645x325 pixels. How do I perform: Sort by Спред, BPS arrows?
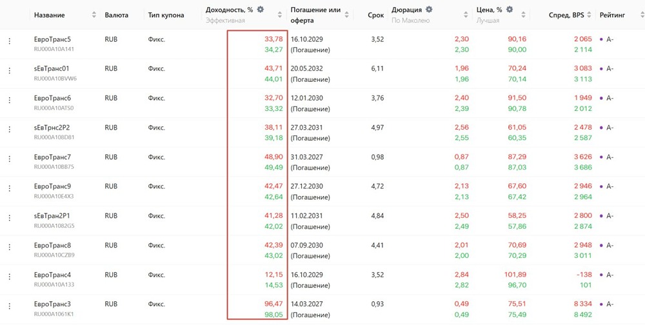588,15
